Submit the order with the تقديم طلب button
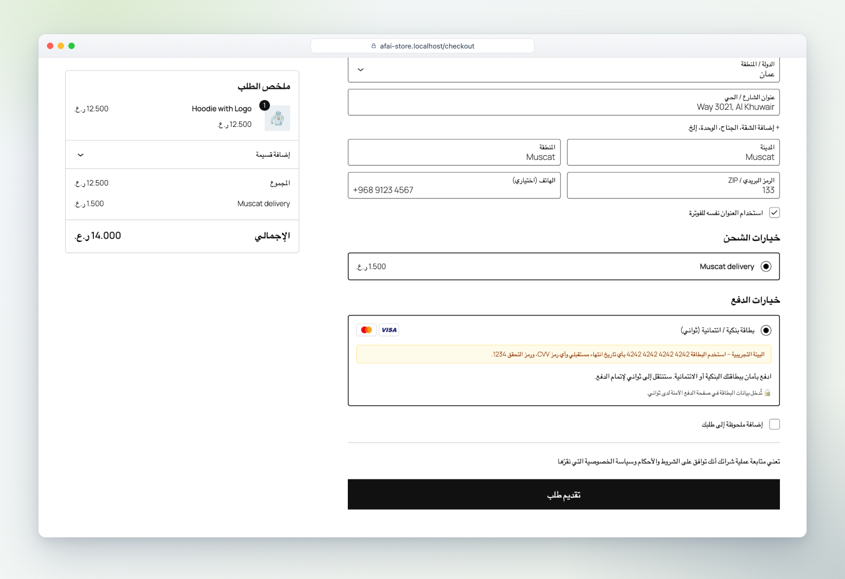845x579 pixels. click(x=564, y=494)
